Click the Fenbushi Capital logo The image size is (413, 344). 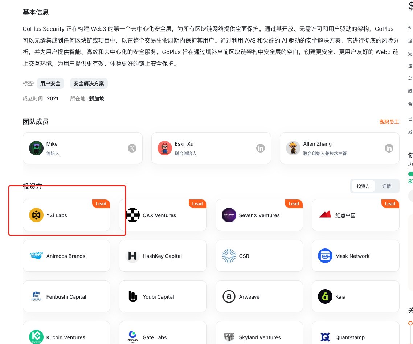pos(36,296)
